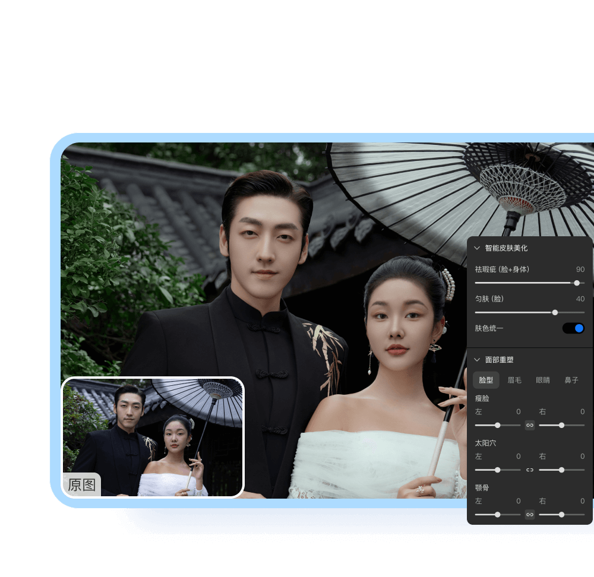
Task: Click the 瘦脸 left (左) slider
Action: pos(497,425)
